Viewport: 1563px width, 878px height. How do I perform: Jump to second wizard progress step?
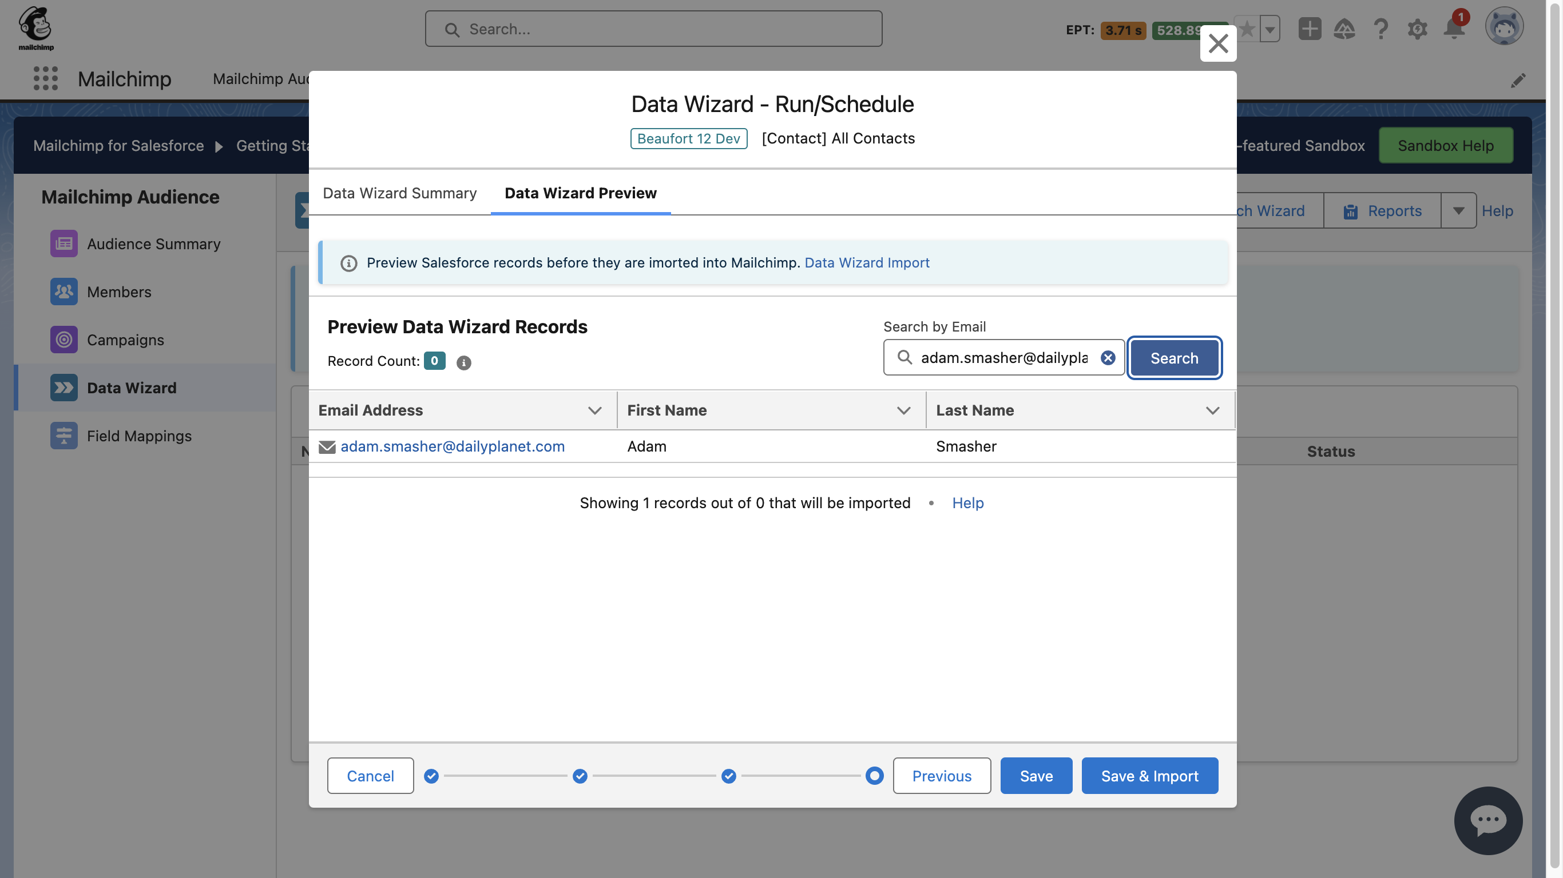coord(580,776)
